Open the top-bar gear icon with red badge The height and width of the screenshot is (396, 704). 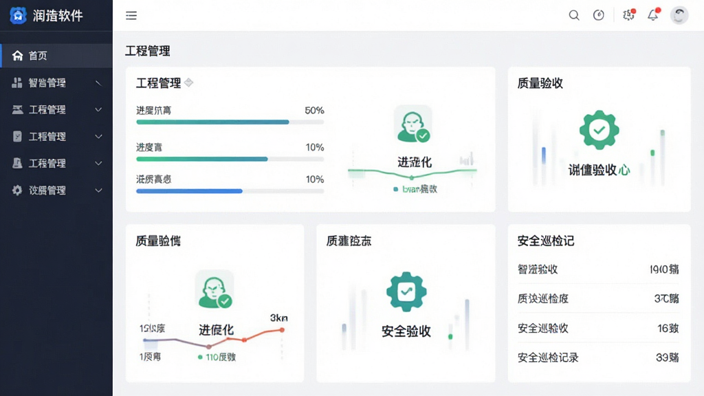tap(628, 15)
